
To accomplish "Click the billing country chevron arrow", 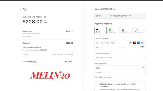I will coord(143,68).
